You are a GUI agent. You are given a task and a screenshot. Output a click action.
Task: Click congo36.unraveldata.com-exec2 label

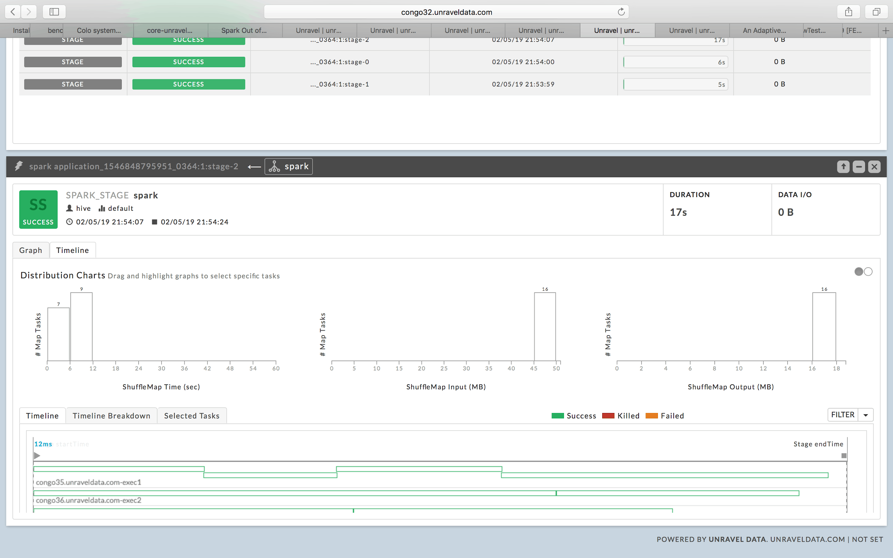coord(89,500)
